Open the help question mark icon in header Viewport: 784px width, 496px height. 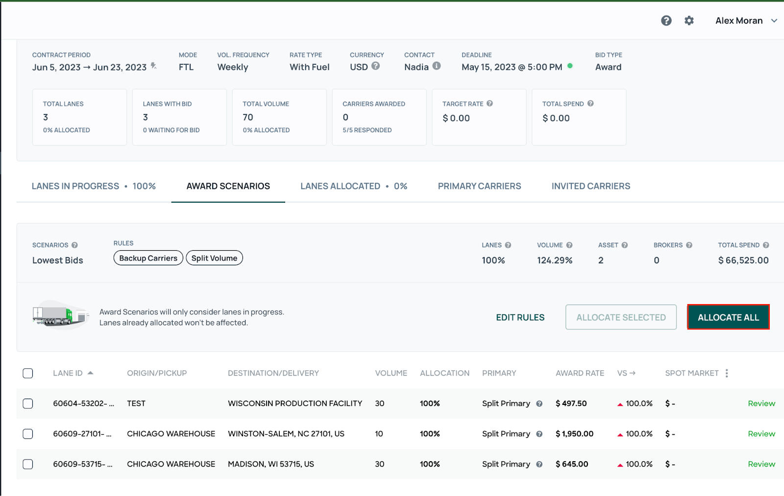tap(666, 21)
